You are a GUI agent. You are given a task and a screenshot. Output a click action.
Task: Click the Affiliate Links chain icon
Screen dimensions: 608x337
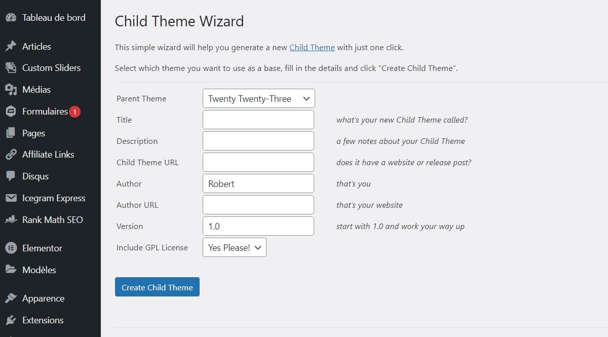11,155
